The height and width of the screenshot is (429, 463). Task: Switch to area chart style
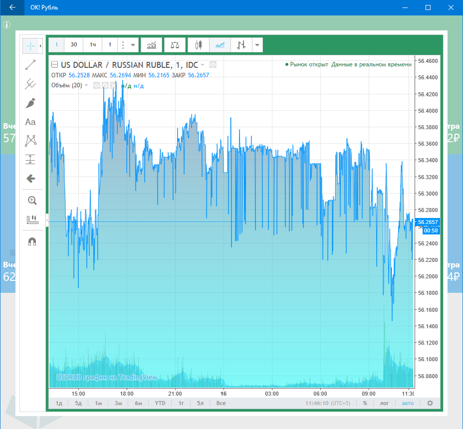[x=220, y=45]
